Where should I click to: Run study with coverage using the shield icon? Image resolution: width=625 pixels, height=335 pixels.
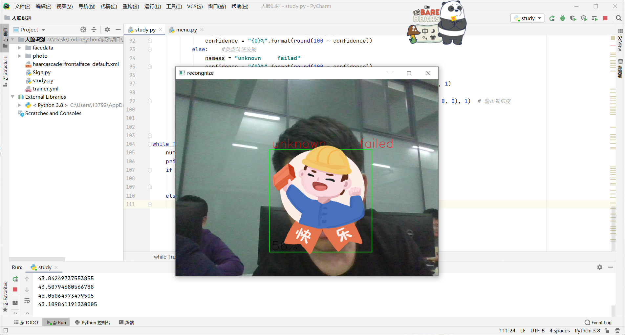pyautogui.click(x=573, y=18)
